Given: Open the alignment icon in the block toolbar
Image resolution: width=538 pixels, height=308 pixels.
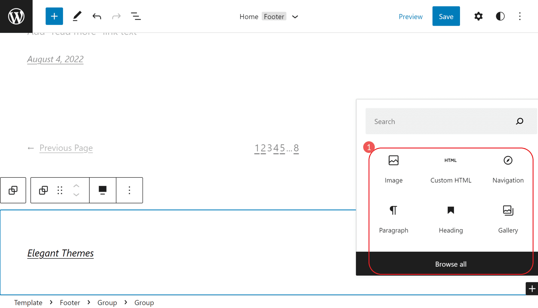Looking at the screenshot, I should [103, 190].
